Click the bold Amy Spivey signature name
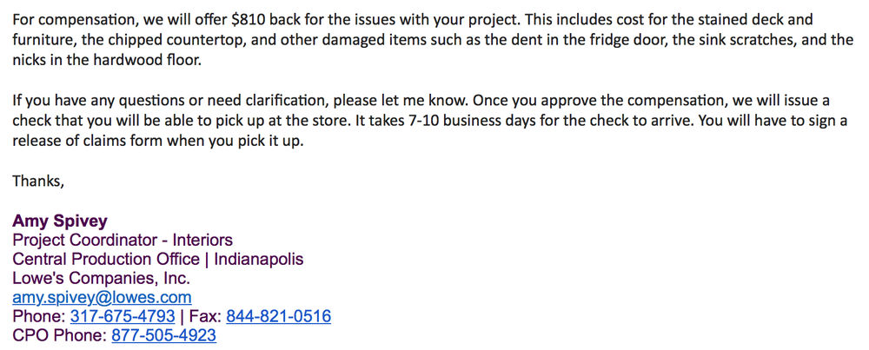The image size is (869, 350). coord(60,221)
